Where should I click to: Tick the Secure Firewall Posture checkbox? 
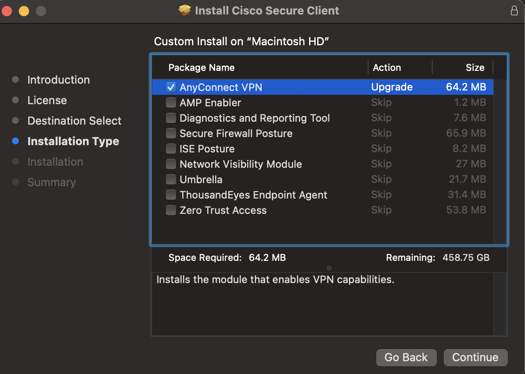coord(171,133)
